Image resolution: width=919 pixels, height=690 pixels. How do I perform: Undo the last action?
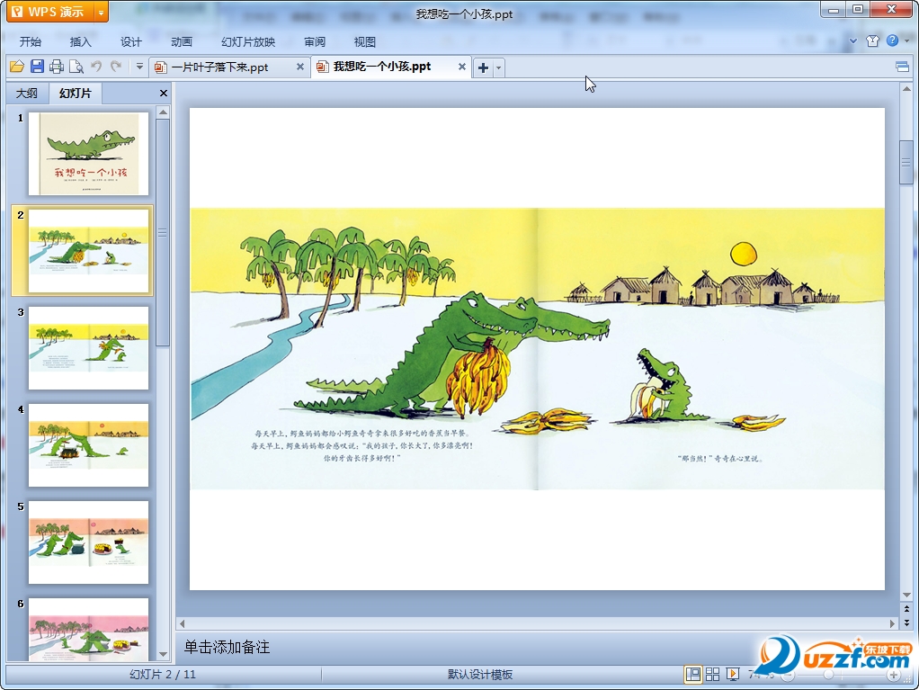point(96,67)
